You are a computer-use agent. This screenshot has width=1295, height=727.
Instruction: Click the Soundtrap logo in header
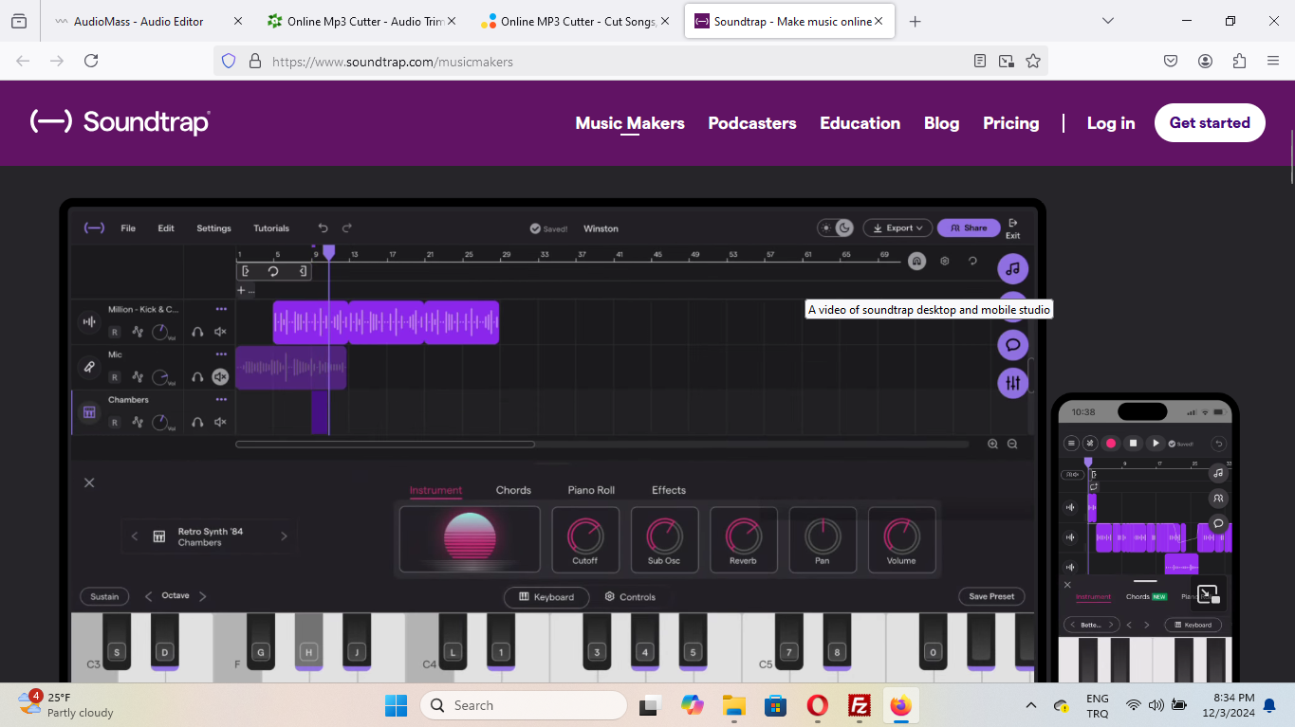pyautogui.click(x=120, y=122)
